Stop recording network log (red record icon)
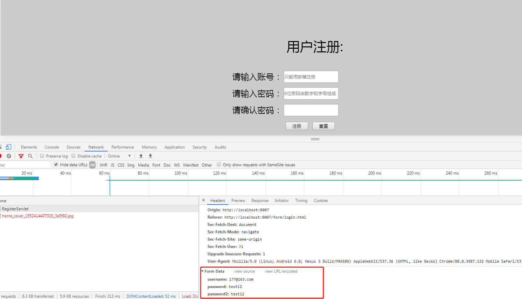The width and height of the screenshot is (522, 299). (1, 156)
